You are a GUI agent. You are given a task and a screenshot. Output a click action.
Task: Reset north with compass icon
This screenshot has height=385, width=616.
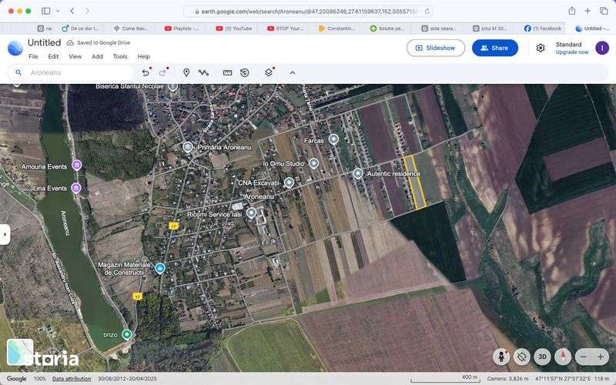click(x=563, y=357)
